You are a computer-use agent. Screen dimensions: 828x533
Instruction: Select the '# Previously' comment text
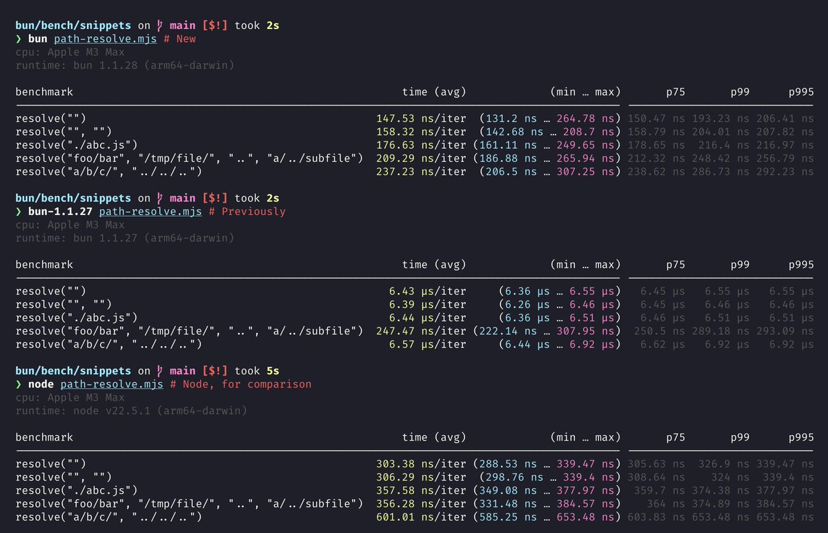pyautogui.click(x=246, y=211)
